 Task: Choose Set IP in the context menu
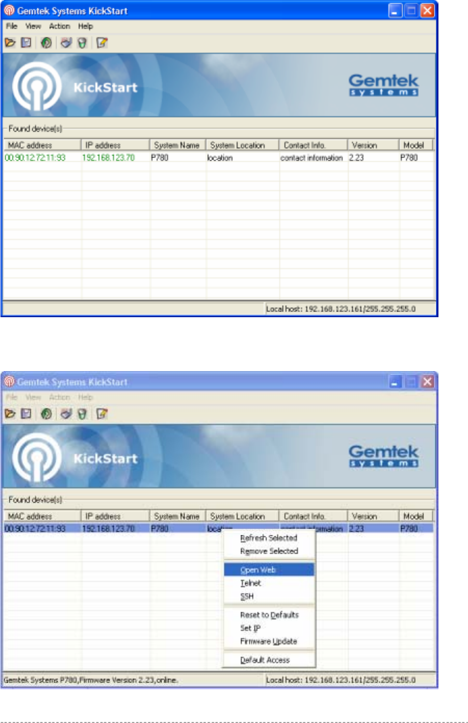[269, 628]
